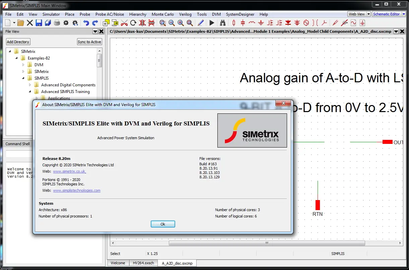This screenshot has height=270, width=409.
Task: Open the Monte Carlo menu
Action: (162, 14)
